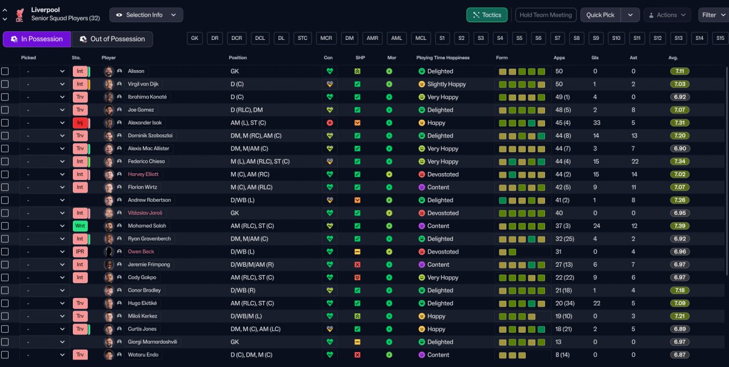Tick the checkbox for Alisson
This screenshot has width=729, height=367.
[x=5, y=71]
